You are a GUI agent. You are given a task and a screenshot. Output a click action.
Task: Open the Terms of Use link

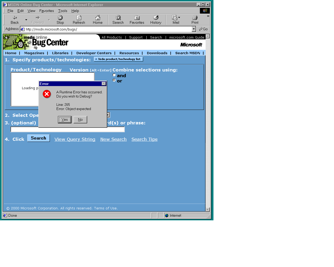[106, 208]
